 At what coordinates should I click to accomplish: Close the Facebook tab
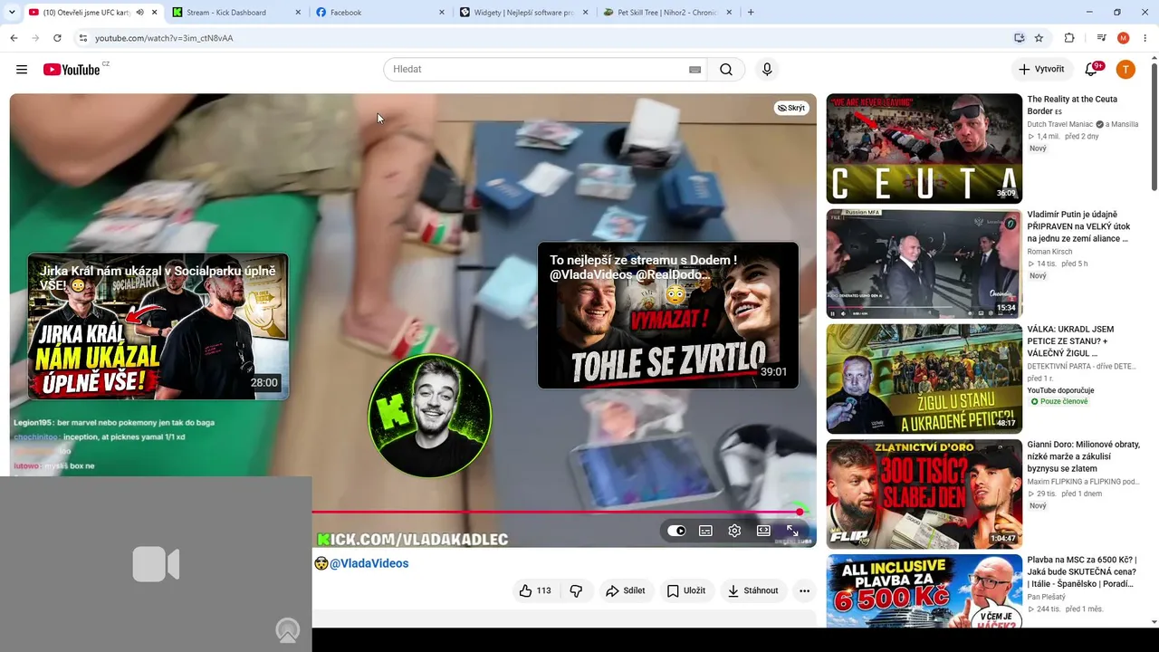441,13
